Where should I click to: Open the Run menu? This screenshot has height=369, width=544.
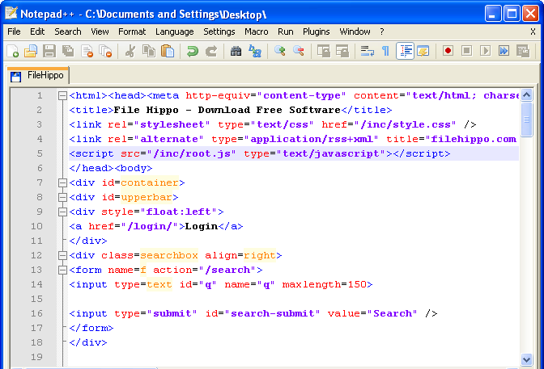[286, 31]
